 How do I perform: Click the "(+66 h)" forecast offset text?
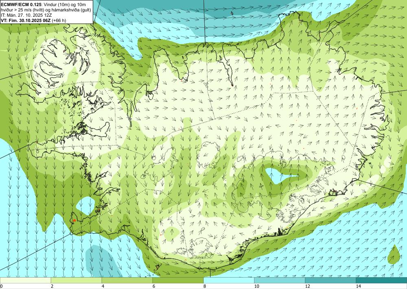coord(59,20)
